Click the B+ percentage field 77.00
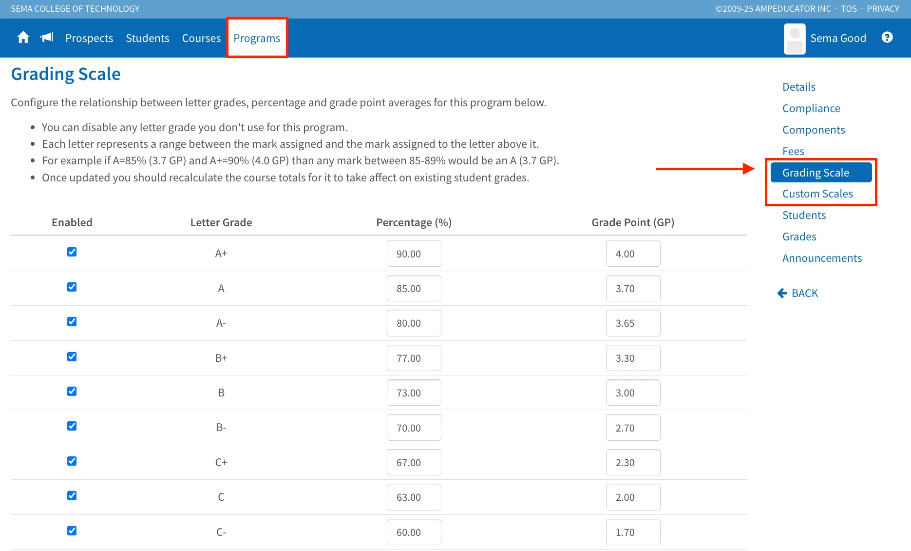Screen dimensions: 911x551 pyautogui.click(x=414, y=358)
